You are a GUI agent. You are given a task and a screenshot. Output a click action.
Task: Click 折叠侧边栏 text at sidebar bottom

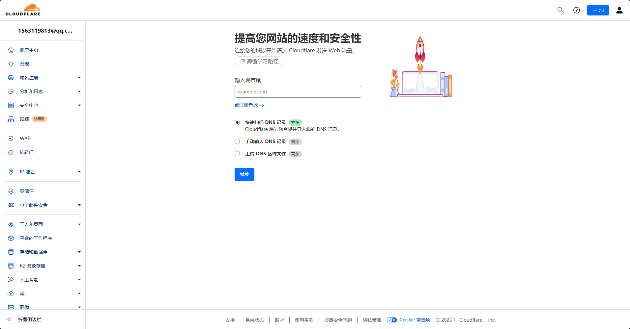tap(30, 319)
